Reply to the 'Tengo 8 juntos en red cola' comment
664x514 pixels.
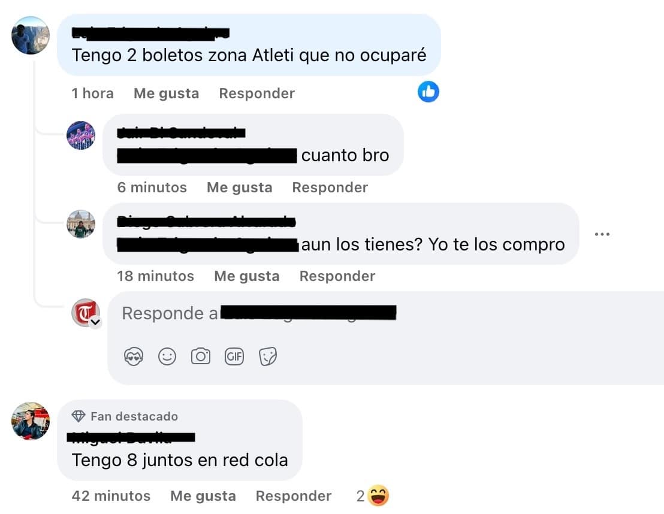pyautogui.click(x=294, y=496)
